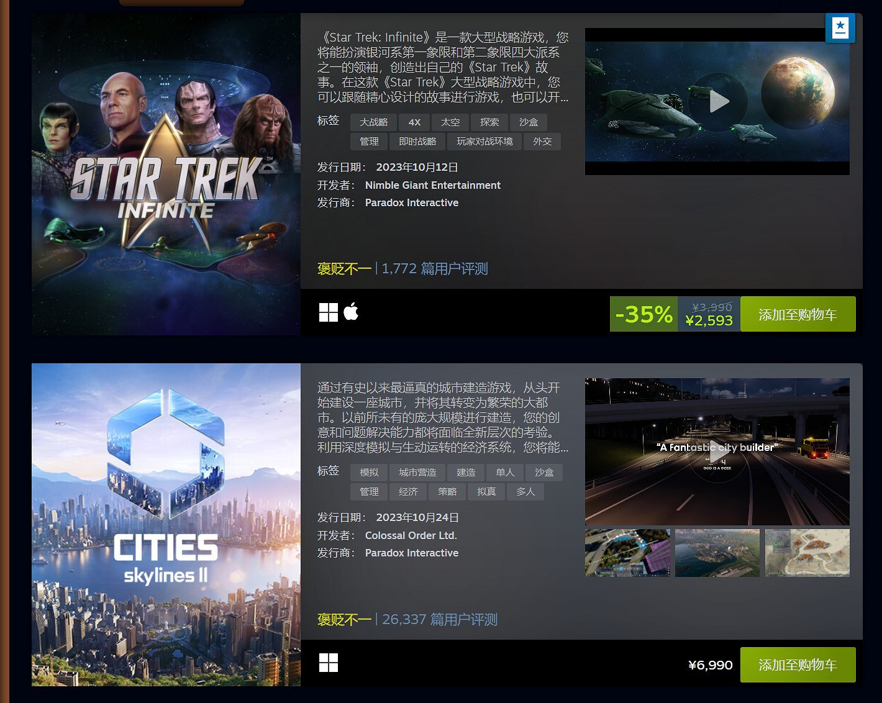View the 1,772 user reviews for Star Trek
The height and width of the screenshot is (703, 882).
pos(434,269)
